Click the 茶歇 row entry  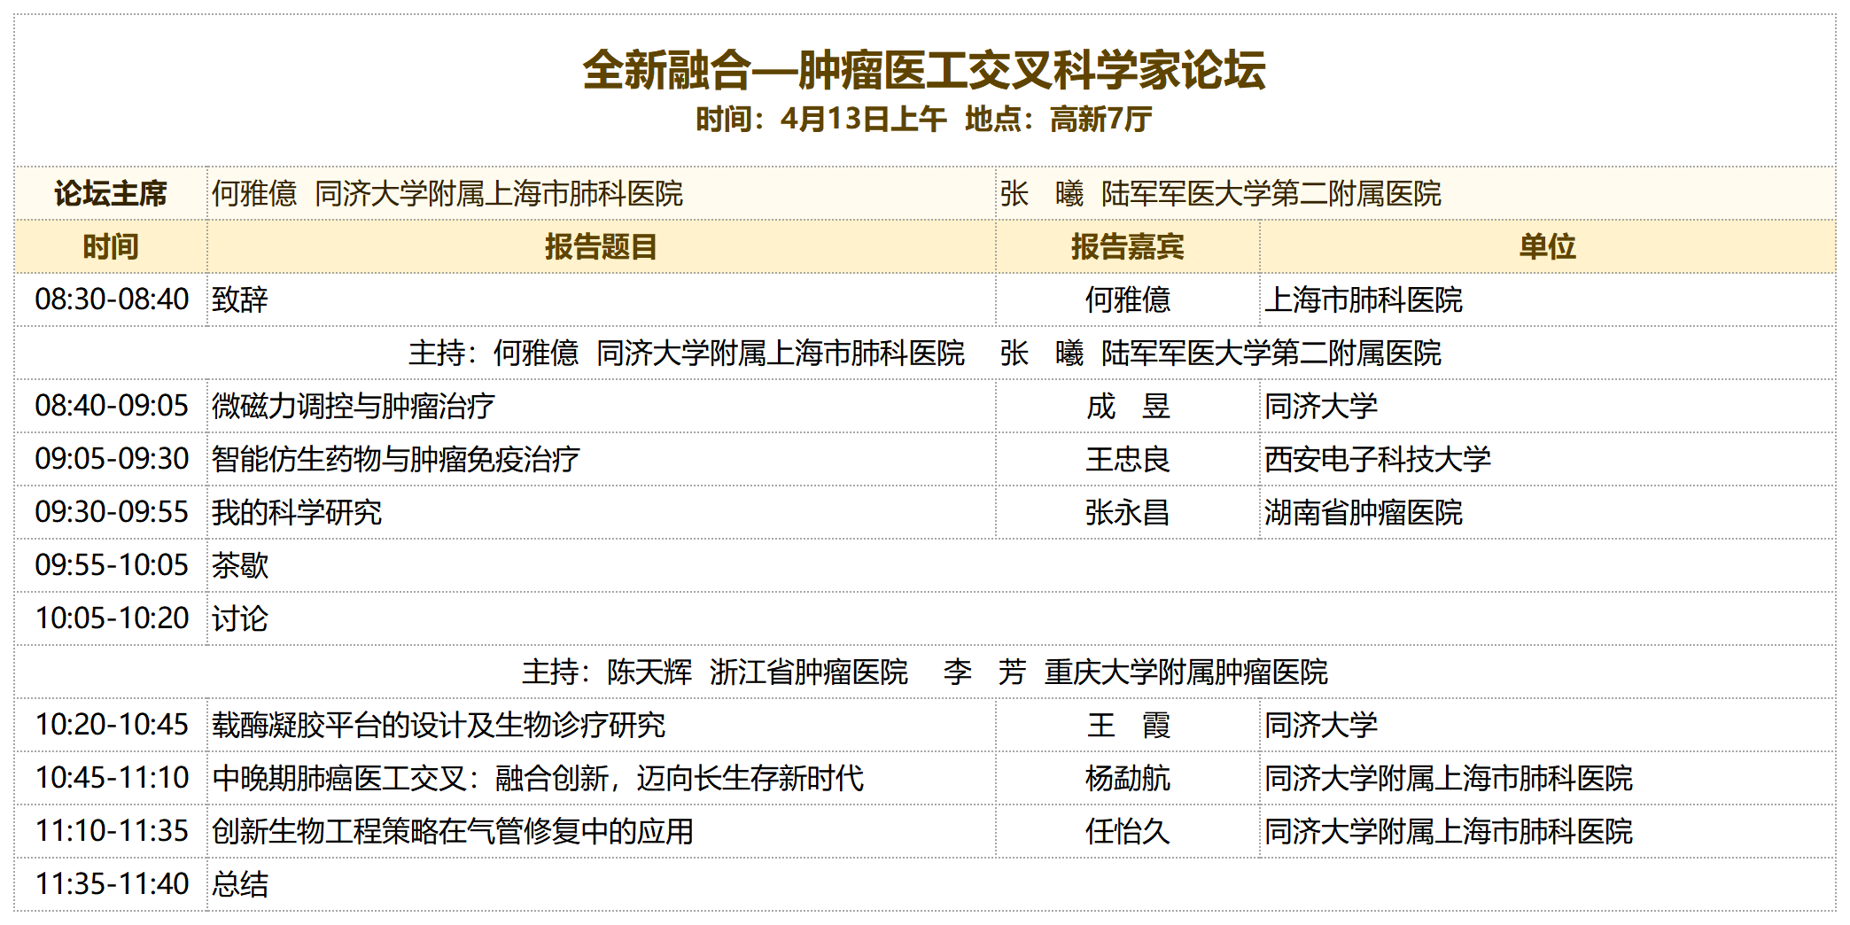coord(240,565)
